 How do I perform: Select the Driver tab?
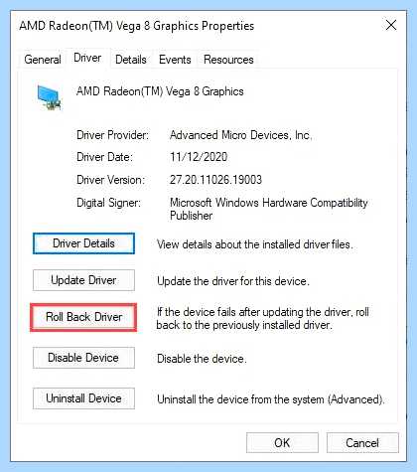tap(87, 58)
